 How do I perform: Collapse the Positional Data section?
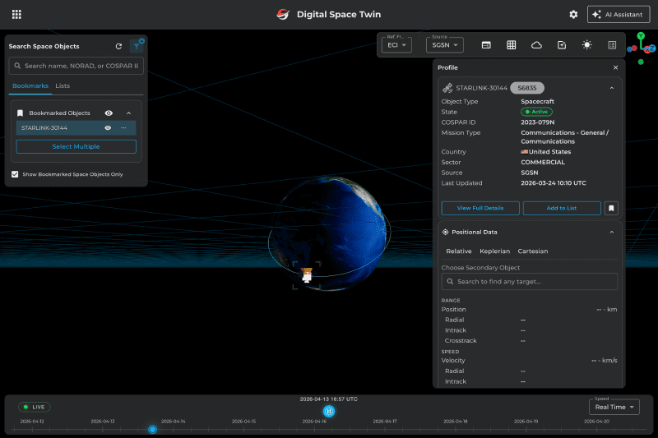[611, 232]
